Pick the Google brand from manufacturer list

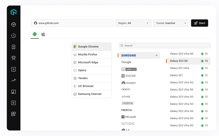click(x=126, y=62)
